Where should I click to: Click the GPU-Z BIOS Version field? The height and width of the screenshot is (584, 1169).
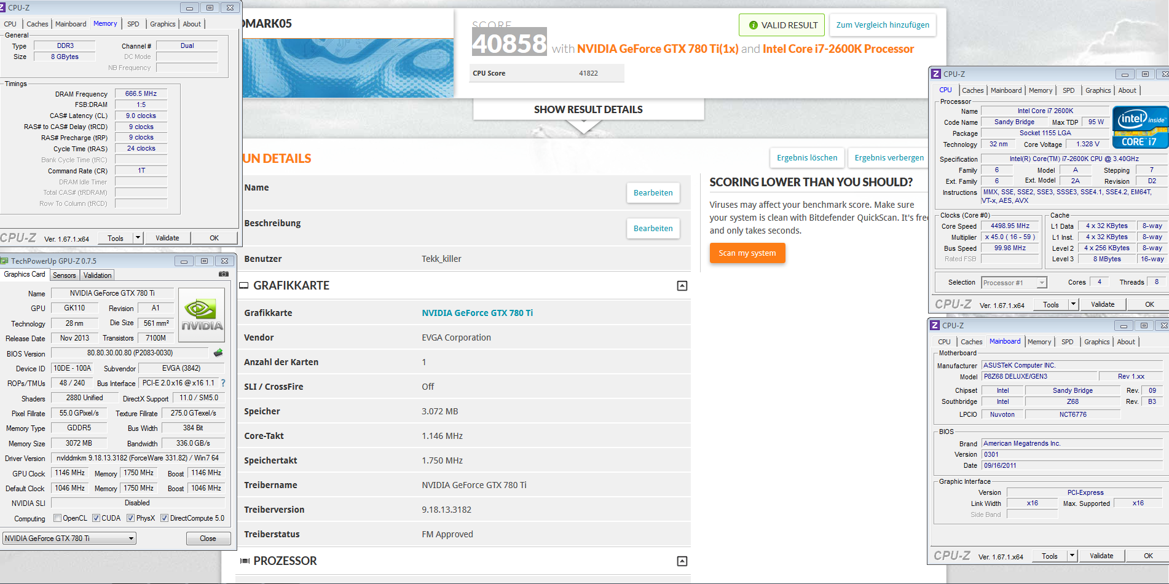(130, 353)
